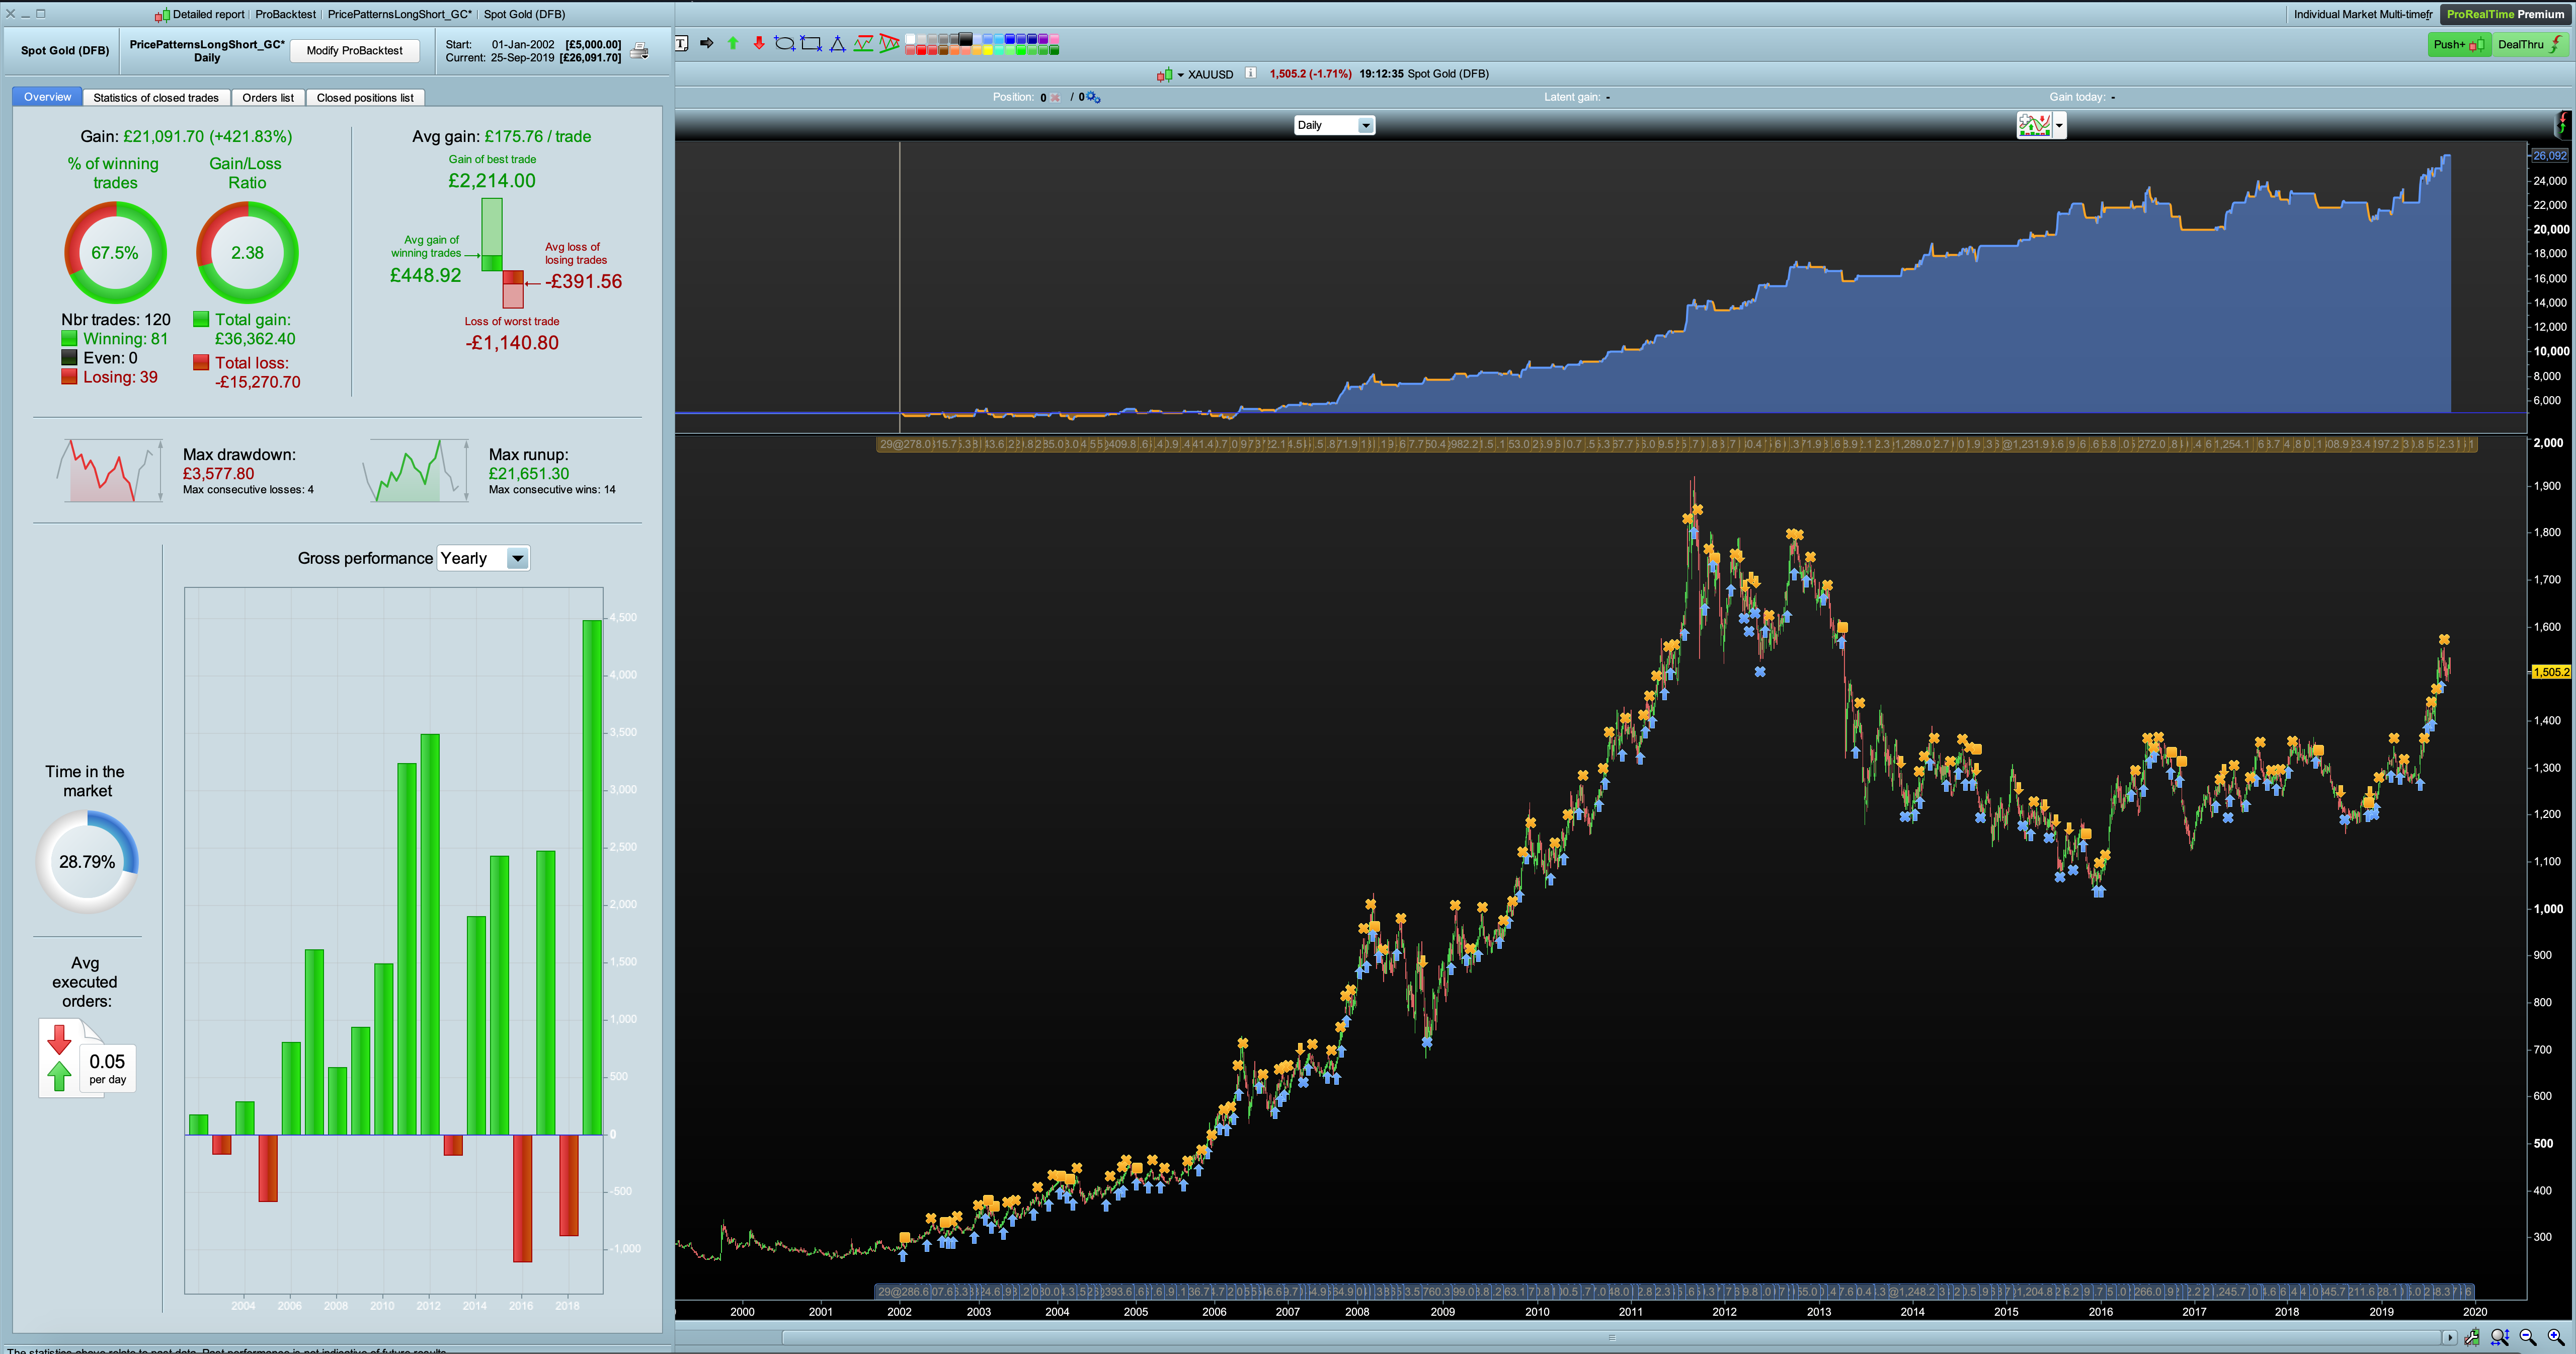Screen dimensions: 2576x1354
Task: Select the red down arrow drawing tool
Action: click(x=759, y=43)
